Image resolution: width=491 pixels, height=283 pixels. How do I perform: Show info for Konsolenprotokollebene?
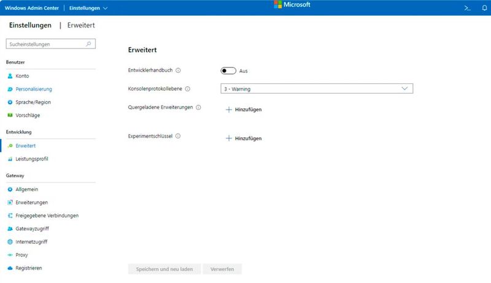(x=188, y=89)
